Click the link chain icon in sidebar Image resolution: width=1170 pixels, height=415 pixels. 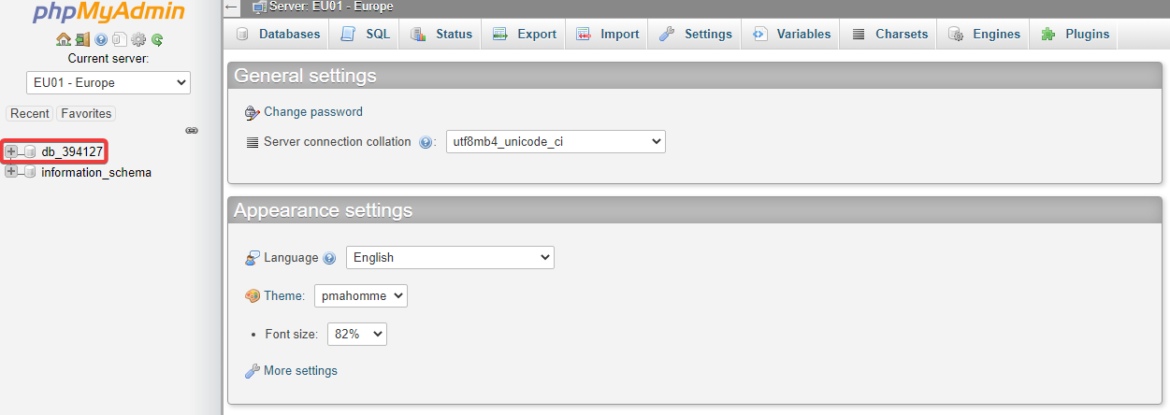pos(192,130)
